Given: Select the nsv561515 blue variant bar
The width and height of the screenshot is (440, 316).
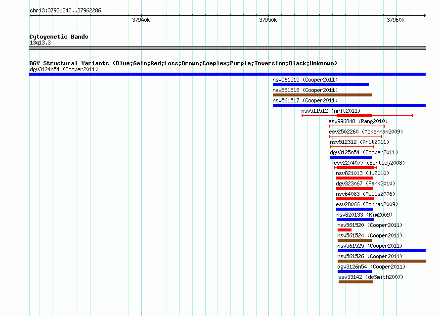Looking at the screenshot, I should [321, 85].
